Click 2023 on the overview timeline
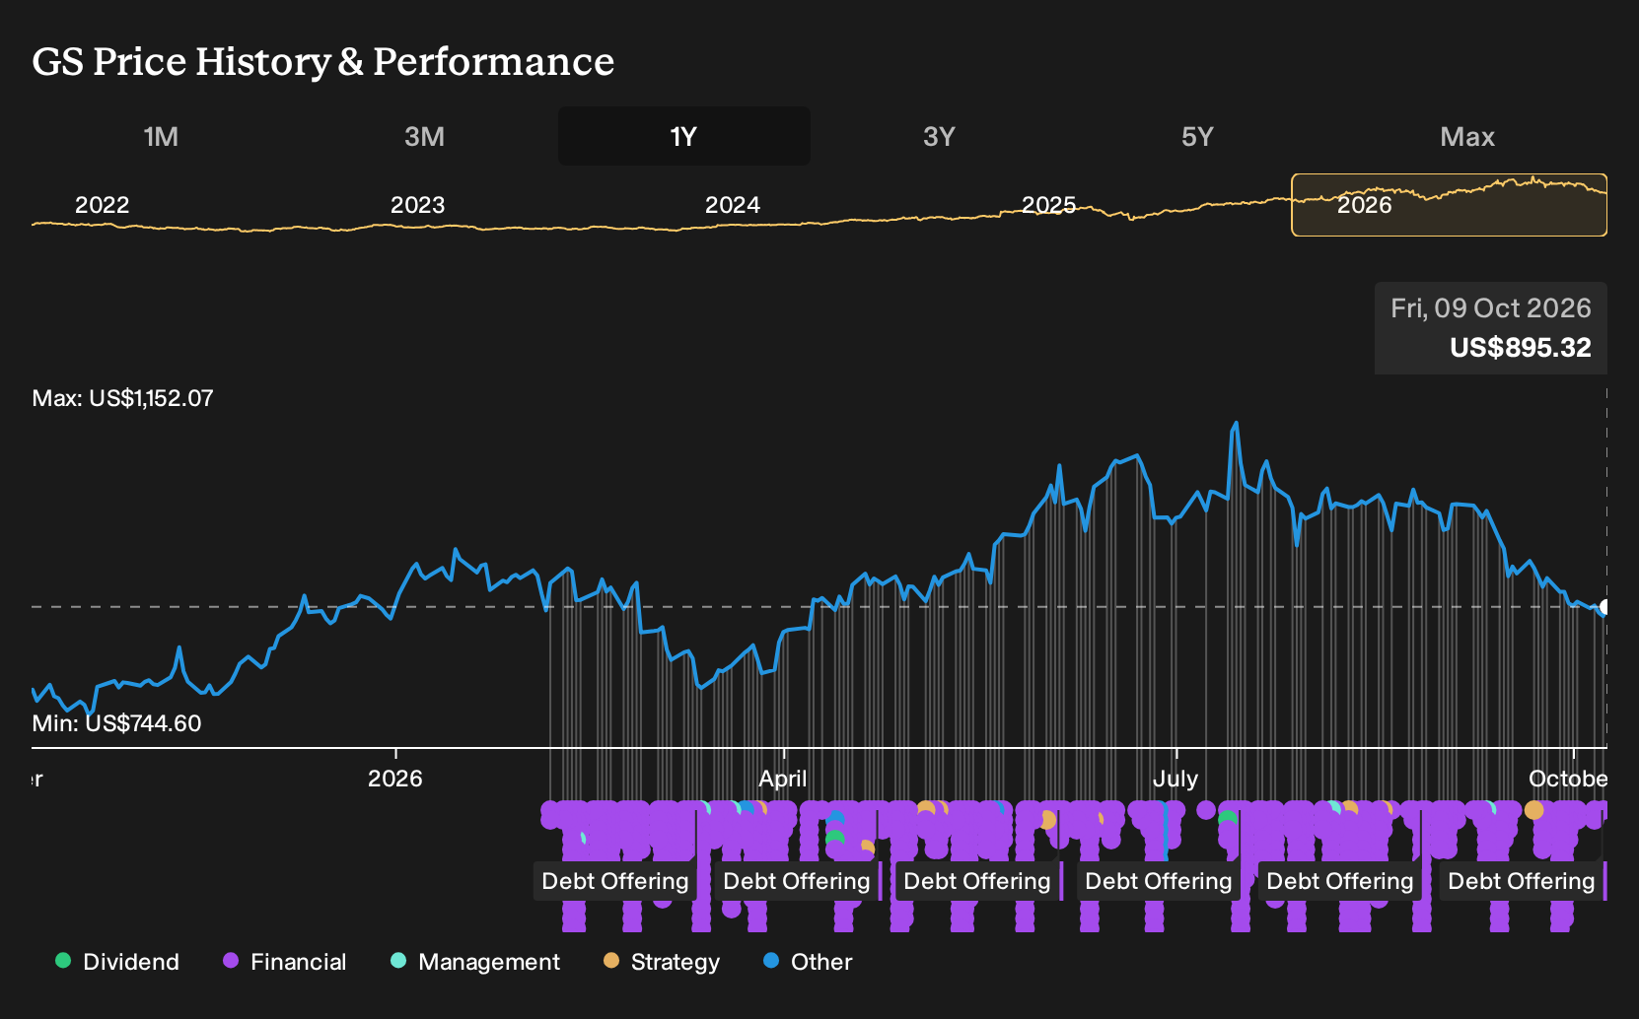The image size is (1639, 1019). [417, 205]
